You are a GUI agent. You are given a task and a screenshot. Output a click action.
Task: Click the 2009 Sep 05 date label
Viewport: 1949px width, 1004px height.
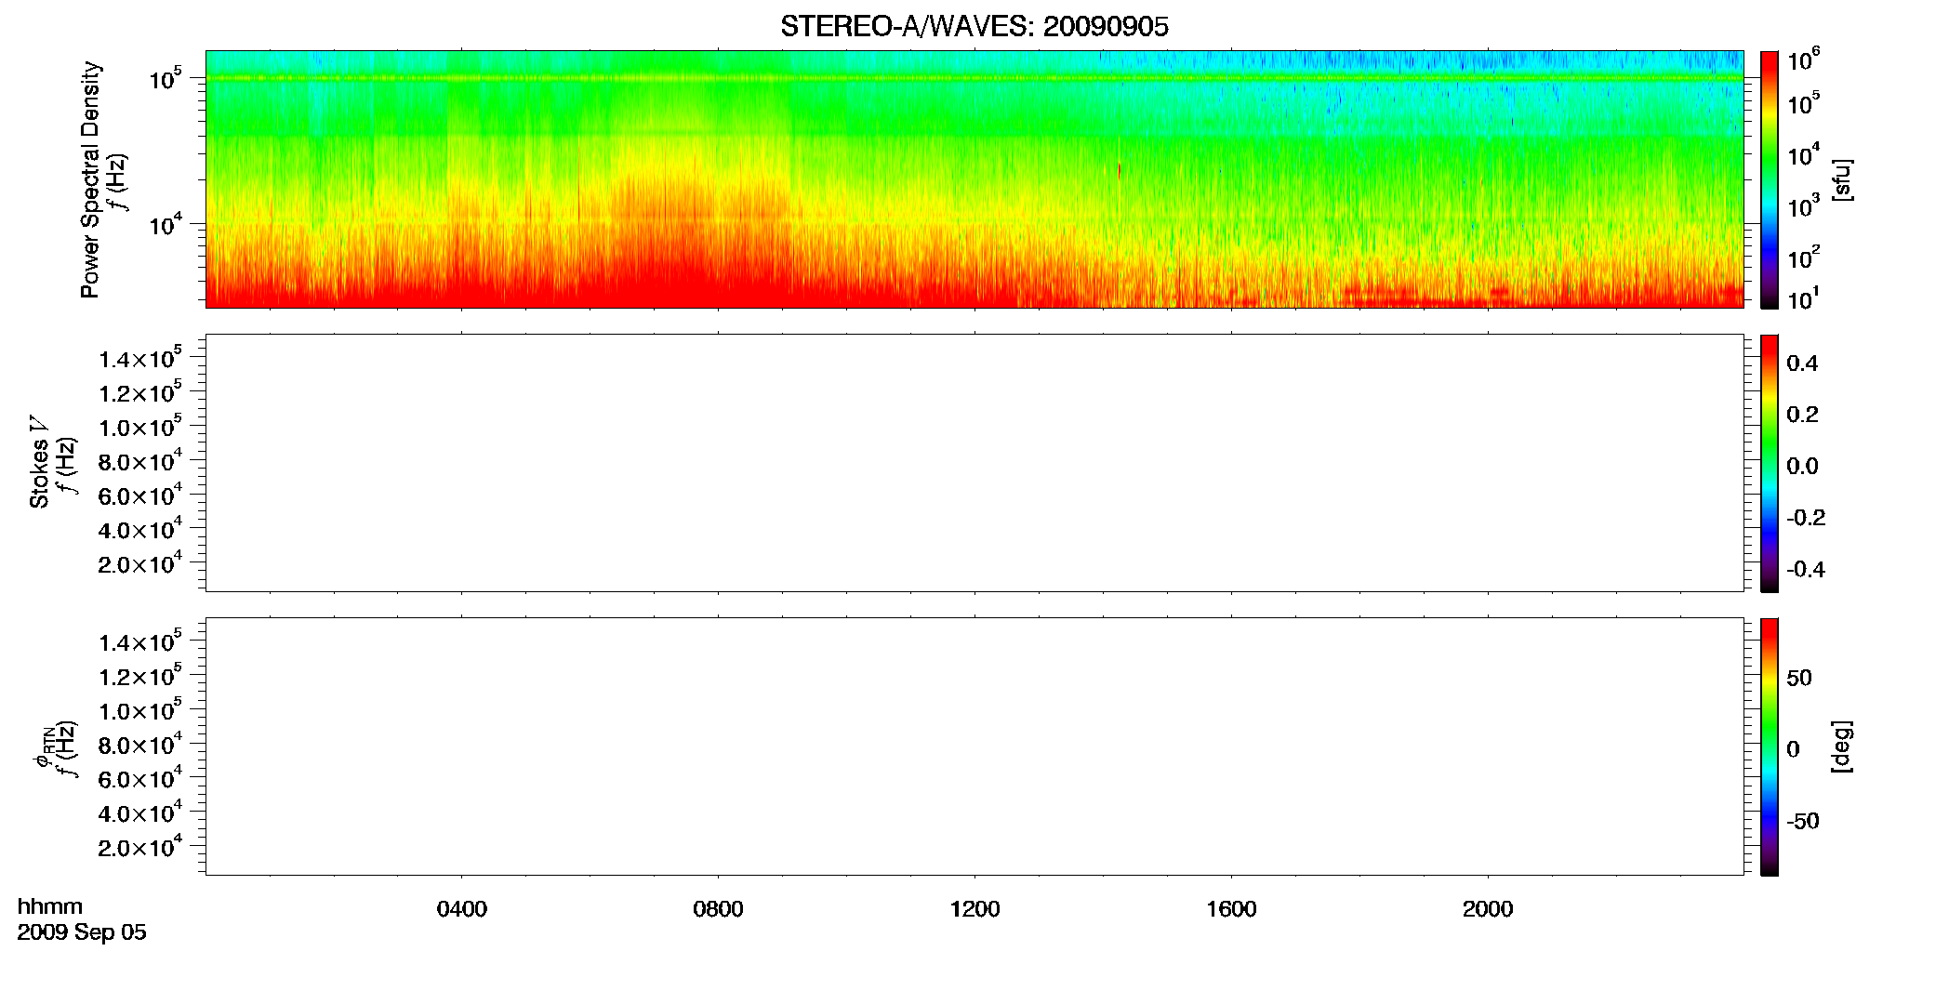click(82, 932)
